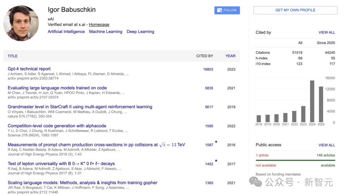View the 5835 citing articles
This screenshot has width=344, height=196.
pyautogui.click(x=209, y=88)
